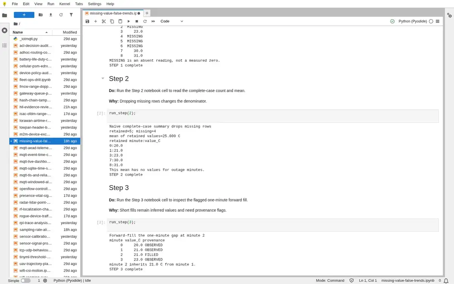This screenshot has height=284, width=454.
Task: Click the Step 3 heading
Action: 119,188
